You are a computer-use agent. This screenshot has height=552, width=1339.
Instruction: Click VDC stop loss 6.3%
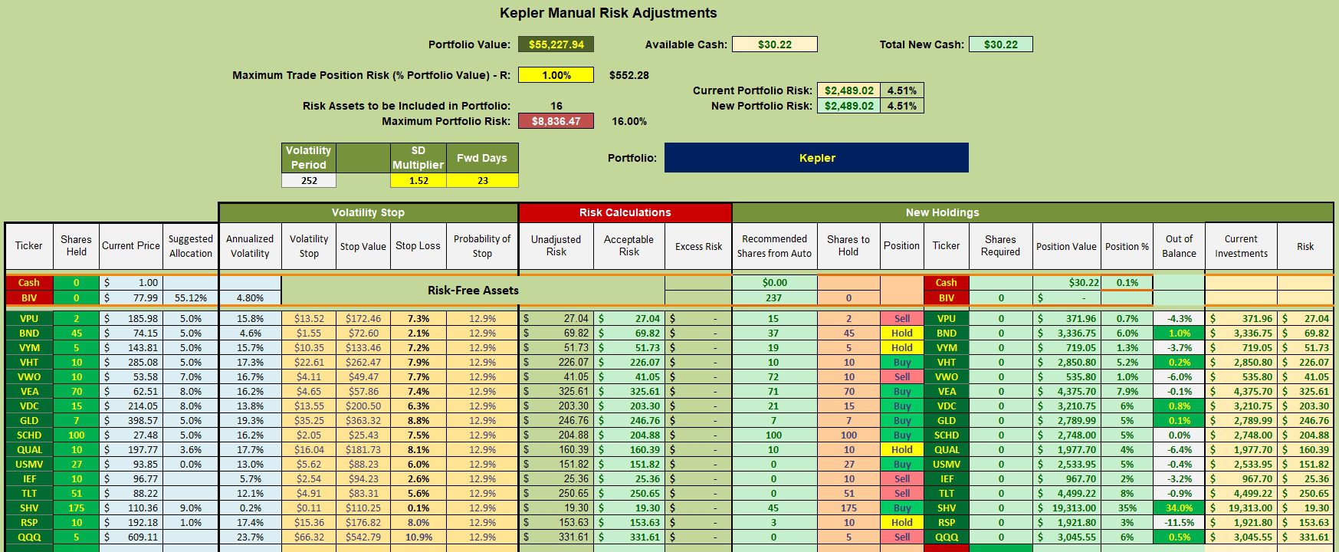pyautogui.click(x=418, y=406)
